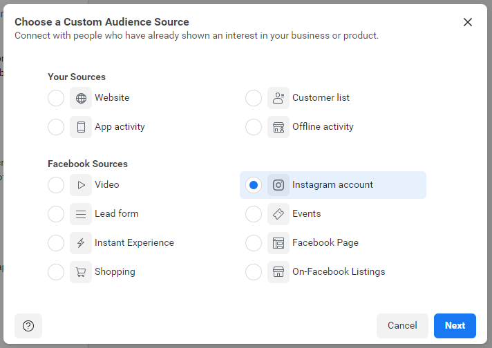Click the Video label text

click(x=107, y=184)
